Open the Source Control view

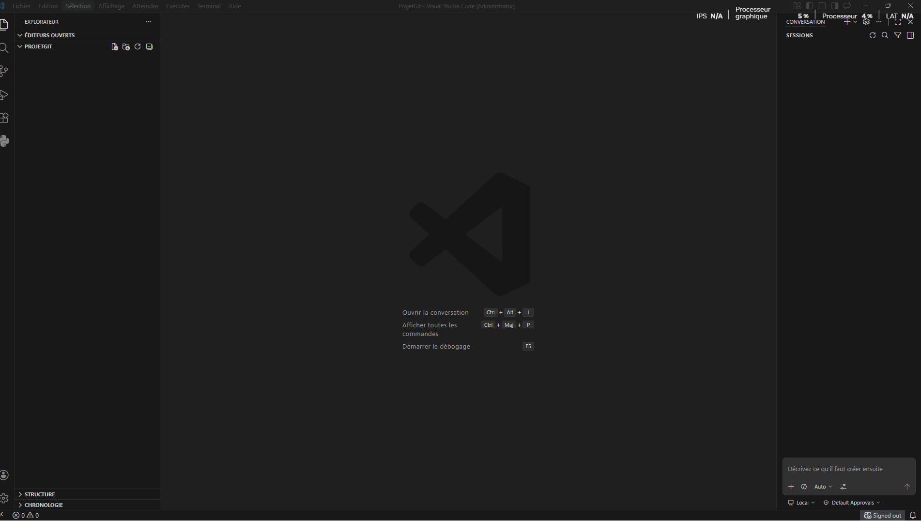coord(4,71)
